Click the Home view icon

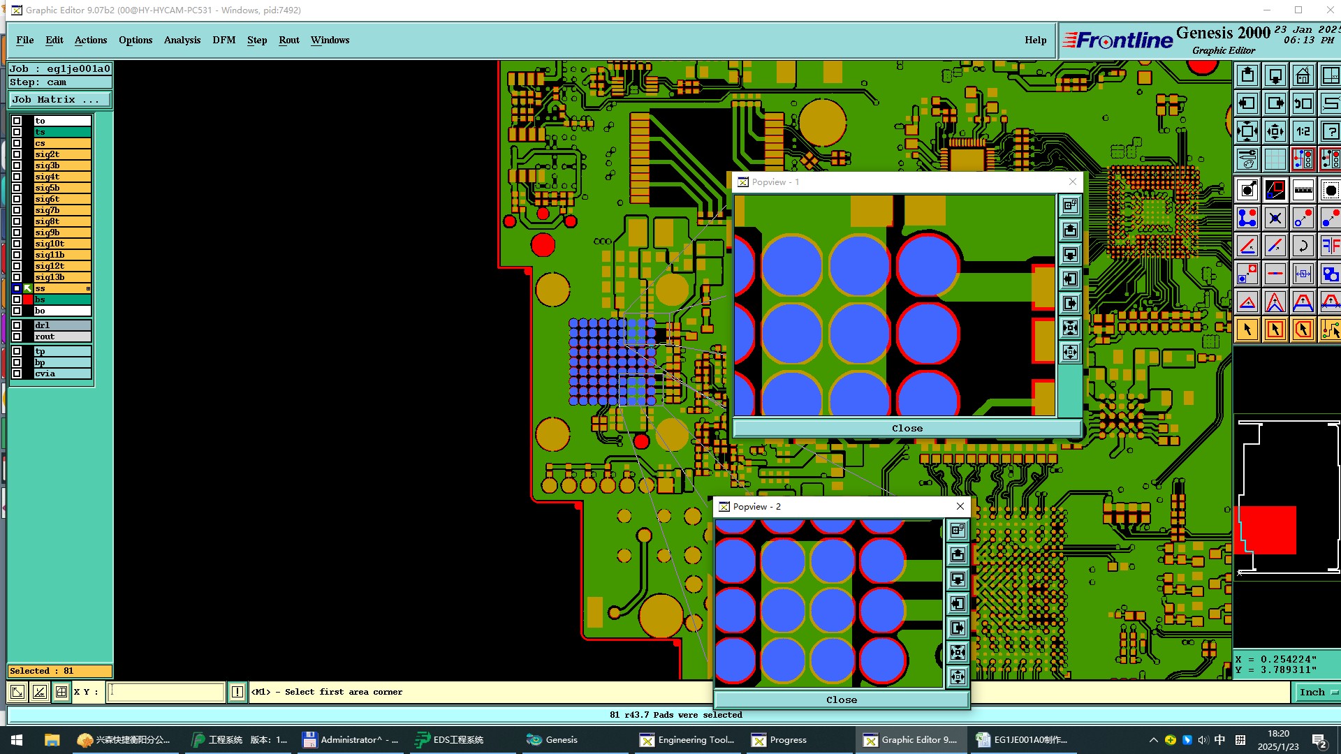(1303, 75)
